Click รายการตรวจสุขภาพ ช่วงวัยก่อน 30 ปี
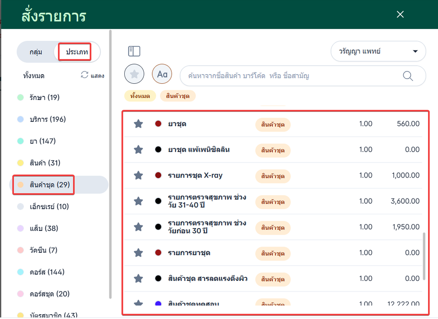Image resolution: width=438 pixels, height=319 pixels. [207, 227]
